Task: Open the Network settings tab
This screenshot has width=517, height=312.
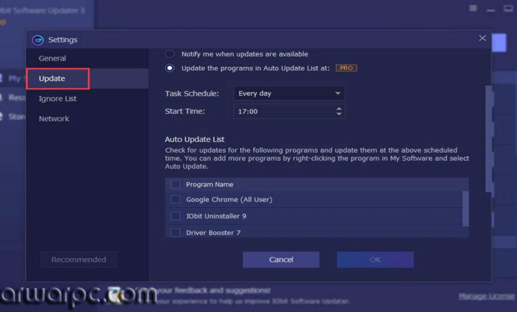Action: coord(87,119)
